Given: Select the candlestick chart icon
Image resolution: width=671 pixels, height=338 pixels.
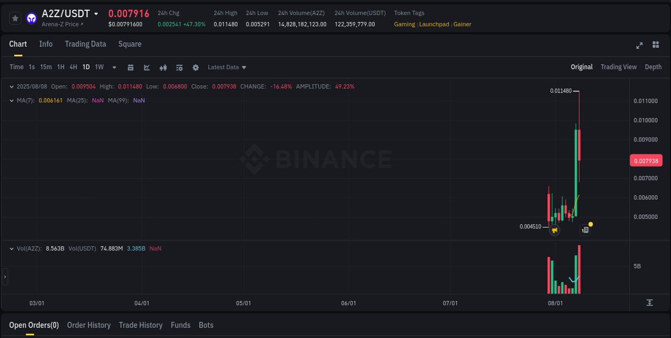Looking at the screenshot, I should click(163, 67).
